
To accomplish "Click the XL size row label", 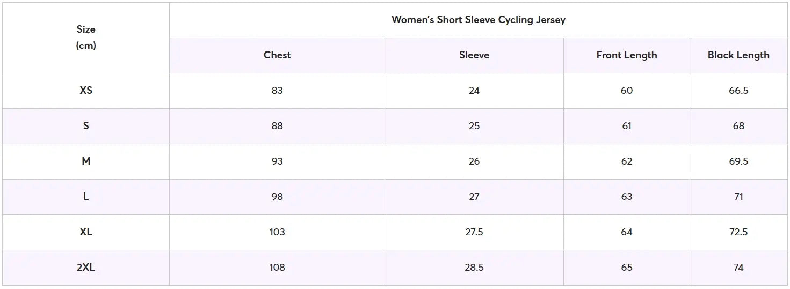I will [x=86, y=232].
